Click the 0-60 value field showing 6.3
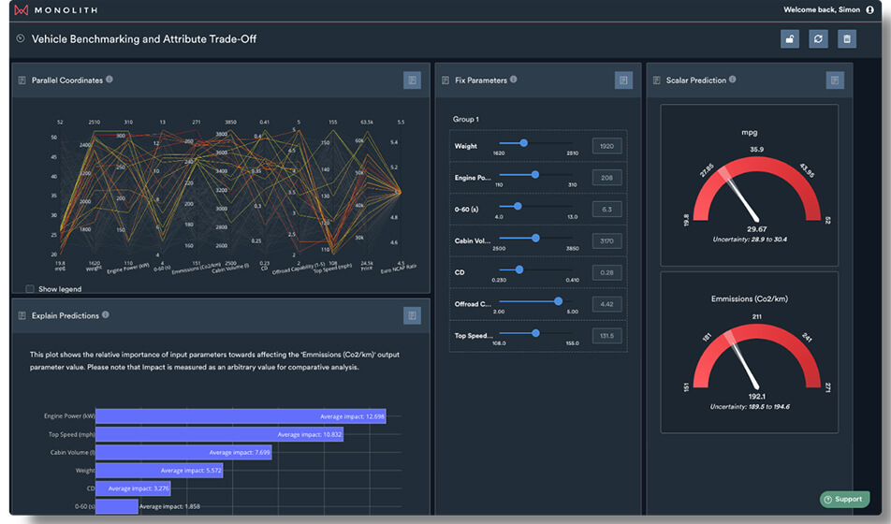The height and width of the screenshot is (524, 891). [606, 210]
